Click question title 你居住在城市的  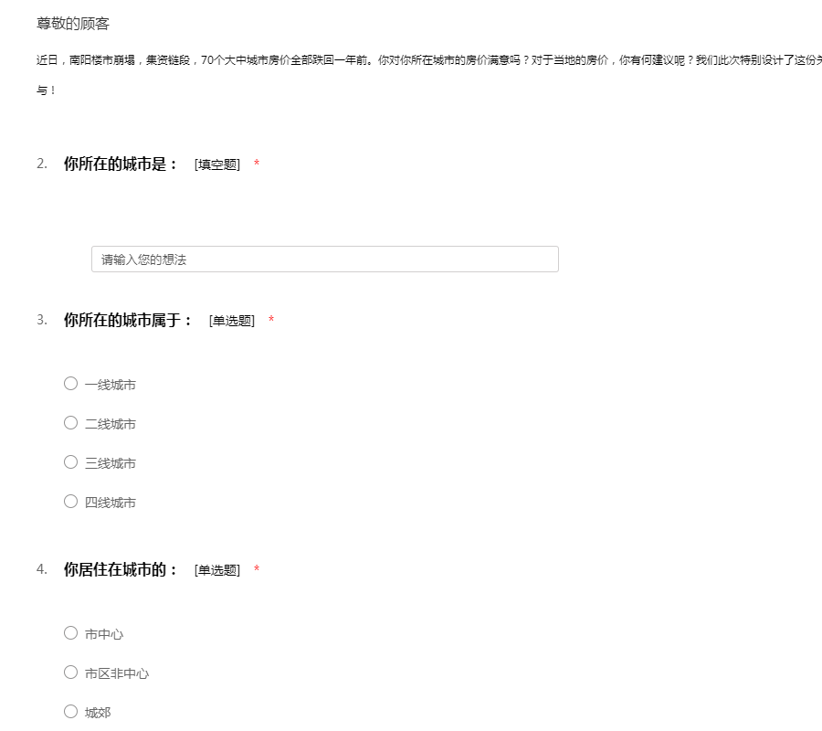(x=121, y=570)
